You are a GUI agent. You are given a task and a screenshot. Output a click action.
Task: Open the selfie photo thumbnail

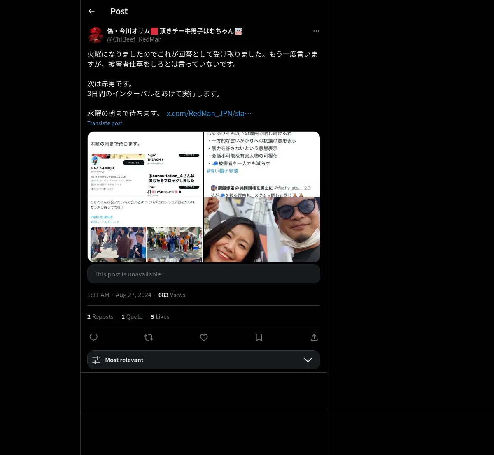tap(262, 230)
